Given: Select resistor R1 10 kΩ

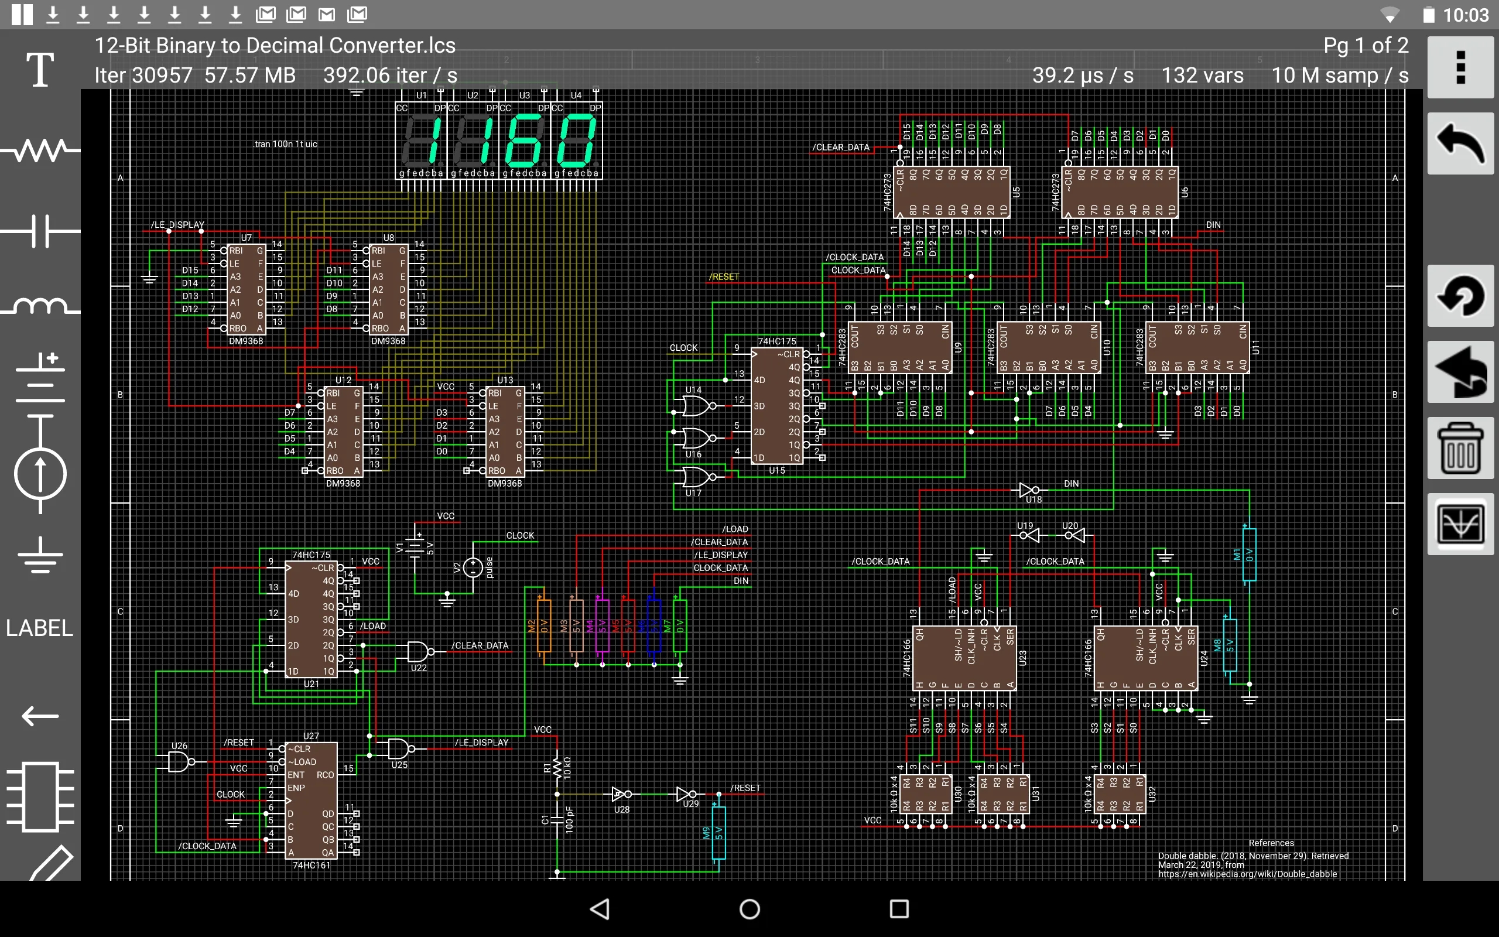Looking at the screenshot, I should point(557,767).
